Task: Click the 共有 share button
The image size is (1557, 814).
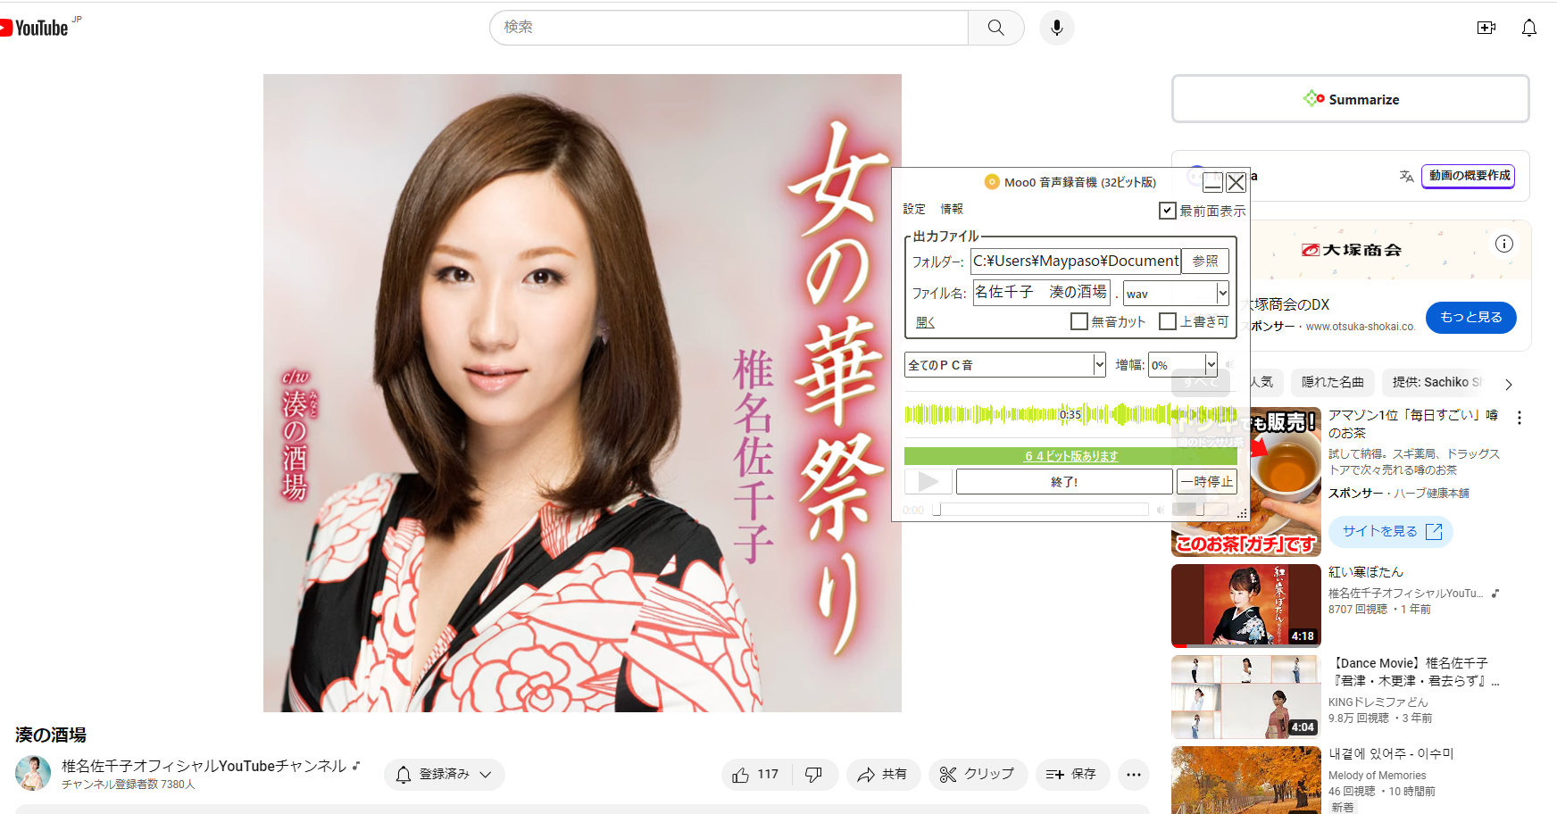Action: pos(882,774)
